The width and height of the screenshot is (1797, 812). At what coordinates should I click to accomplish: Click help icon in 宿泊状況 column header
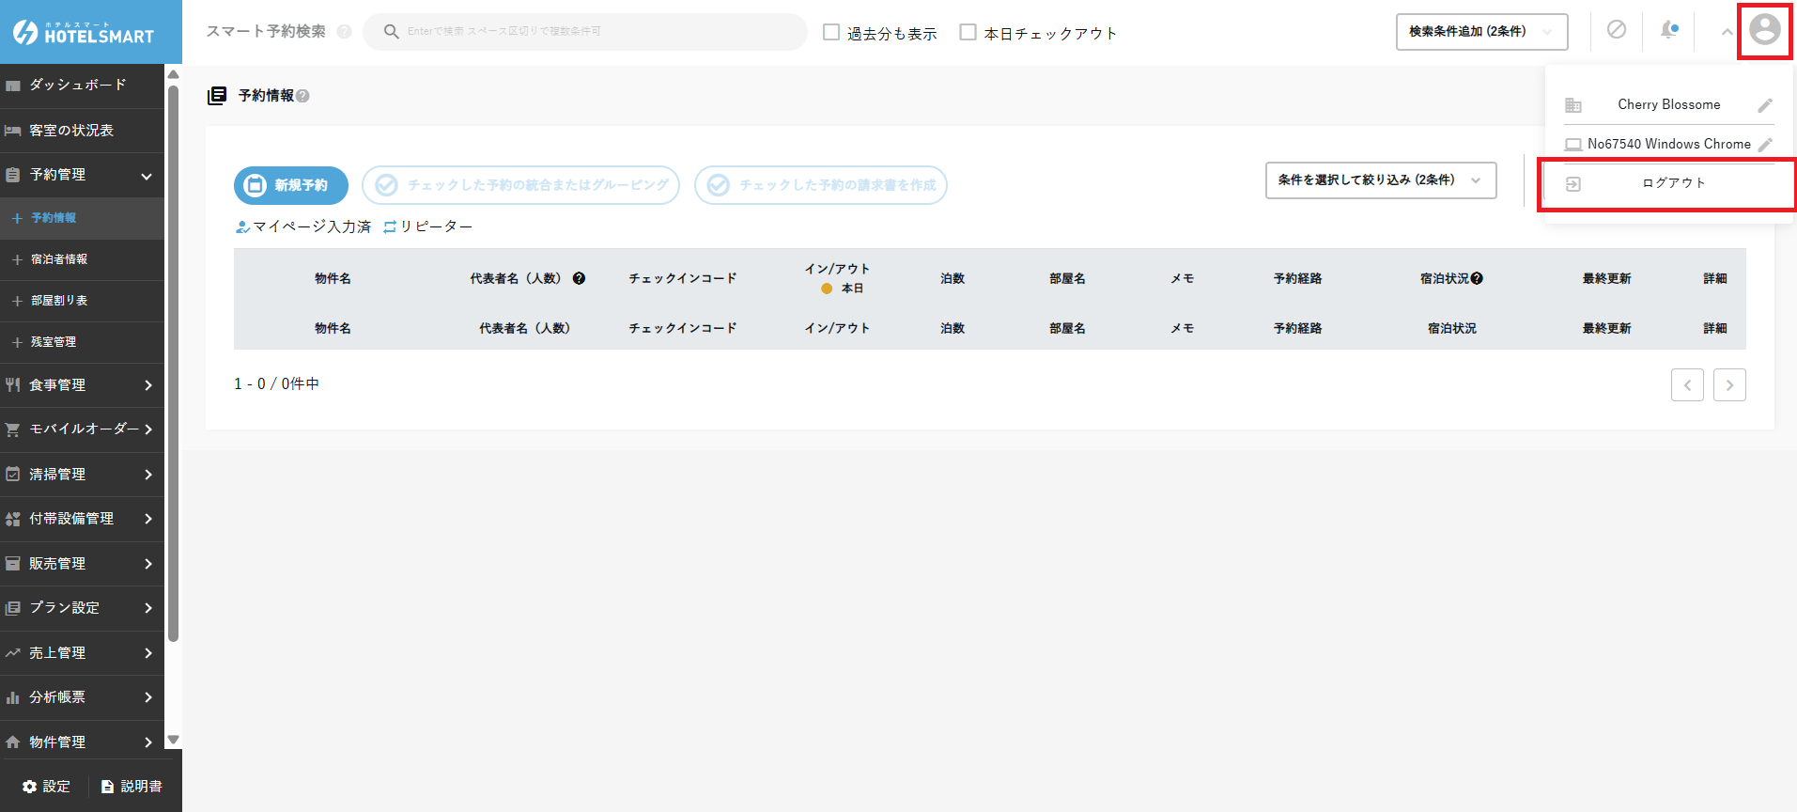1477,278
